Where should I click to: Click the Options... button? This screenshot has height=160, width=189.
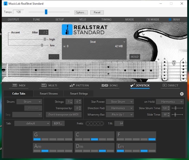[x=81, y=12]
